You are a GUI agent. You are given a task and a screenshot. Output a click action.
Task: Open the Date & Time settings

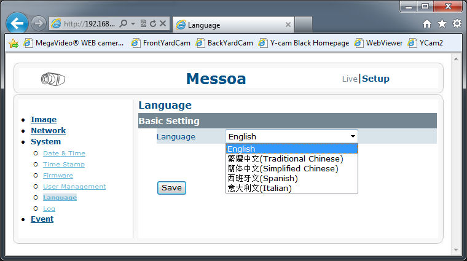click(x=64, y=154)
